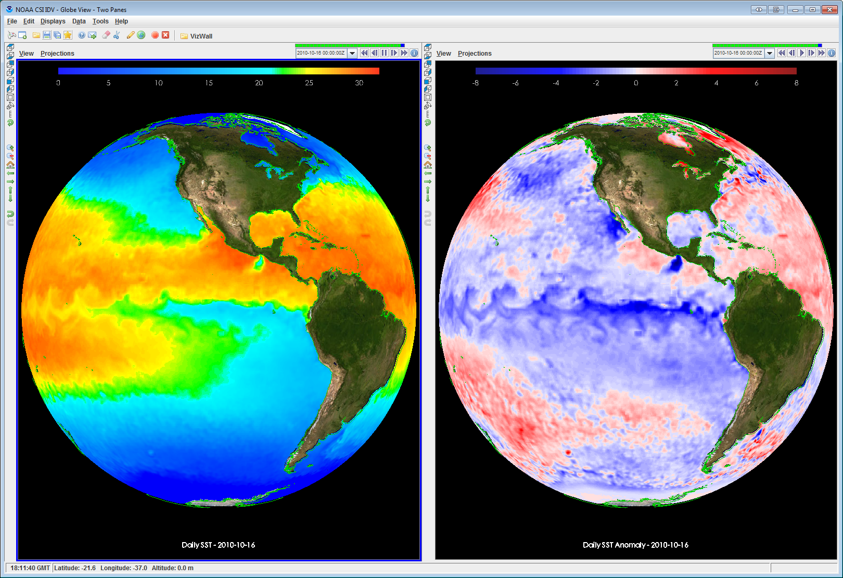Open the File menu
843x578 pixels.
[x=12, y=21]
